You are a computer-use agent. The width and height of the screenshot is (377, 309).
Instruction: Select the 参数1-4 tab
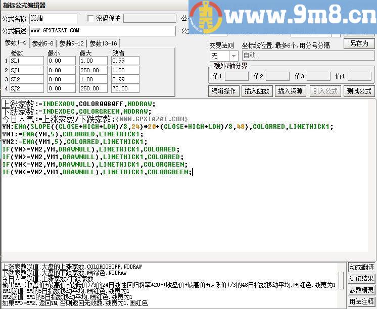pyautogui.click(x=15, y=43)
